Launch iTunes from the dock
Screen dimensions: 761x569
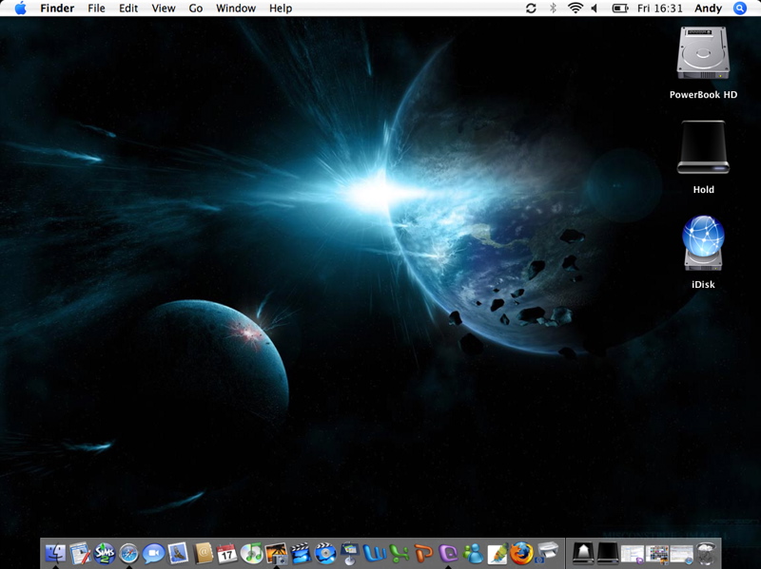(251, 553)
